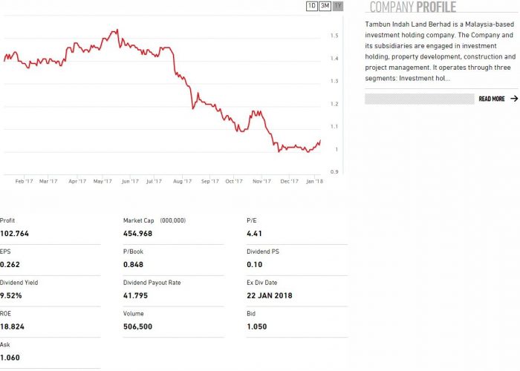Viewport: 520px width, 371px height.
Task: Click the Ex Div Date 22 JAN 2018
Action: click(x=270, y=295)
